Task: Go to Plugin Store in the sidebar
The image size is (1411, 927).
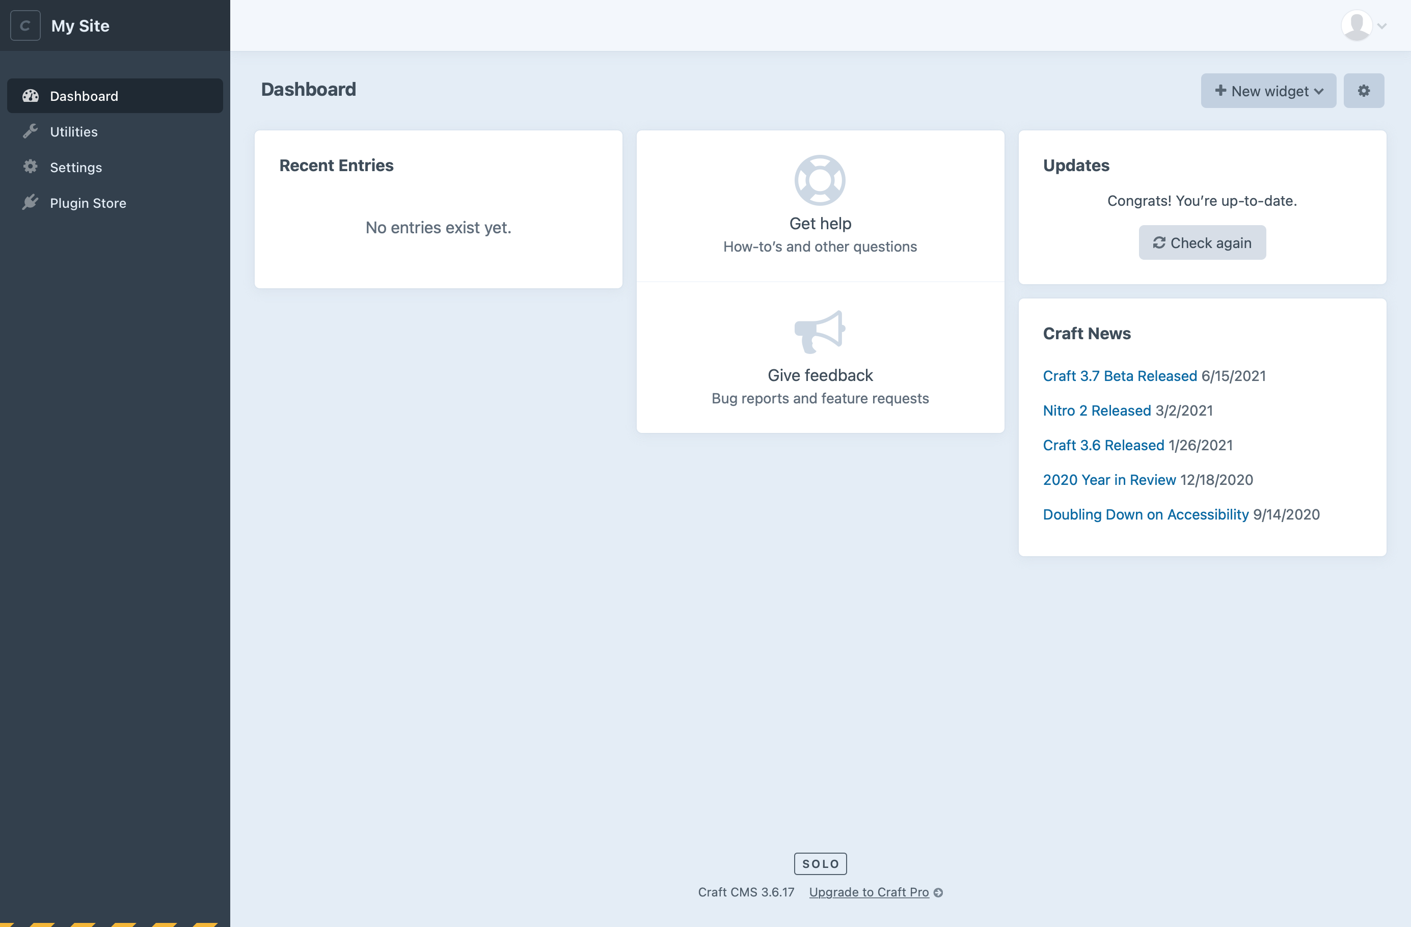Action: [88, 203]
